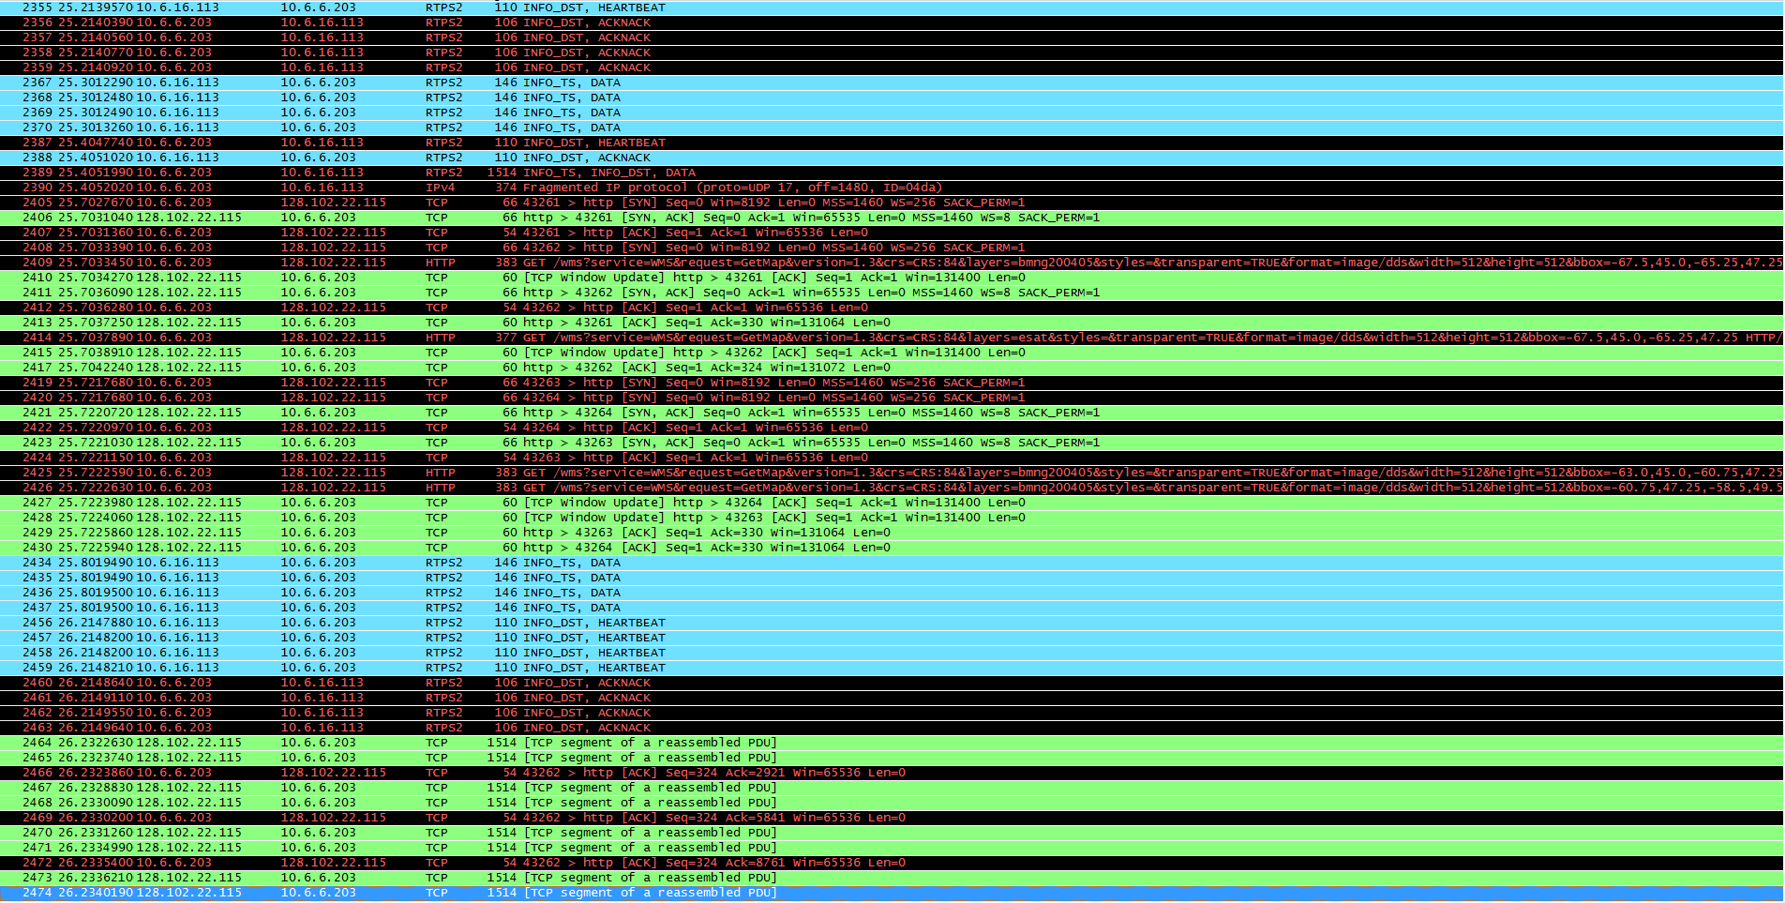Select packet 2437 INFO_TS DATA row
Viewport: 1785px width, 903px height.
[892, 608]
